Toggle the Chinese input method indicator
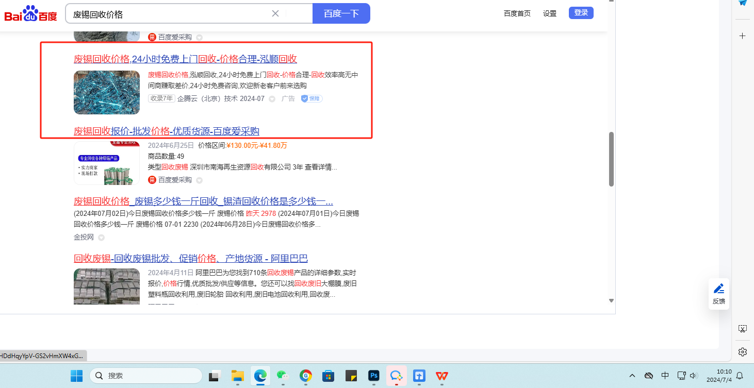 665,376
